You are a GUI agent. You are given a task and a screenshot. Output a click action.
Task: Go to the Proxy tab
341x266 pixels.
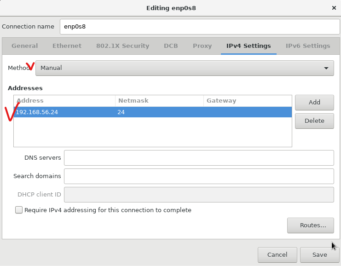pyautogui.click(x=202, y=46)
